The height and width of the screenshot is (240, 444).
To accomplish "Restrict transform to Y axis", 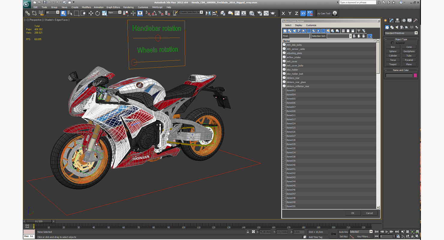I will click(290, 13).
